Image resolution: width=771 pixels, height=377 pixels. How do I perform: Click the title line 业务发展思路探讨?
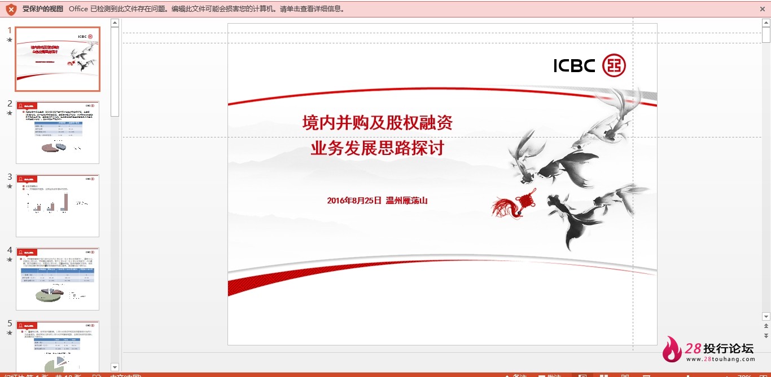tap(378, 148)
